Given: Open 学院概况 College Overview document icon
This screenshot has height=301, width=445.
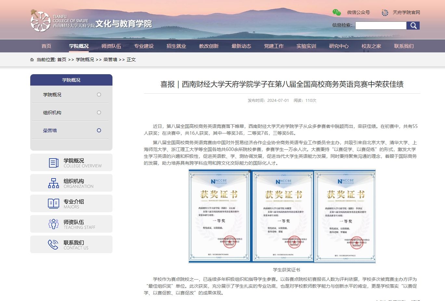Looking at the screenshot, I should pos(53,163).
